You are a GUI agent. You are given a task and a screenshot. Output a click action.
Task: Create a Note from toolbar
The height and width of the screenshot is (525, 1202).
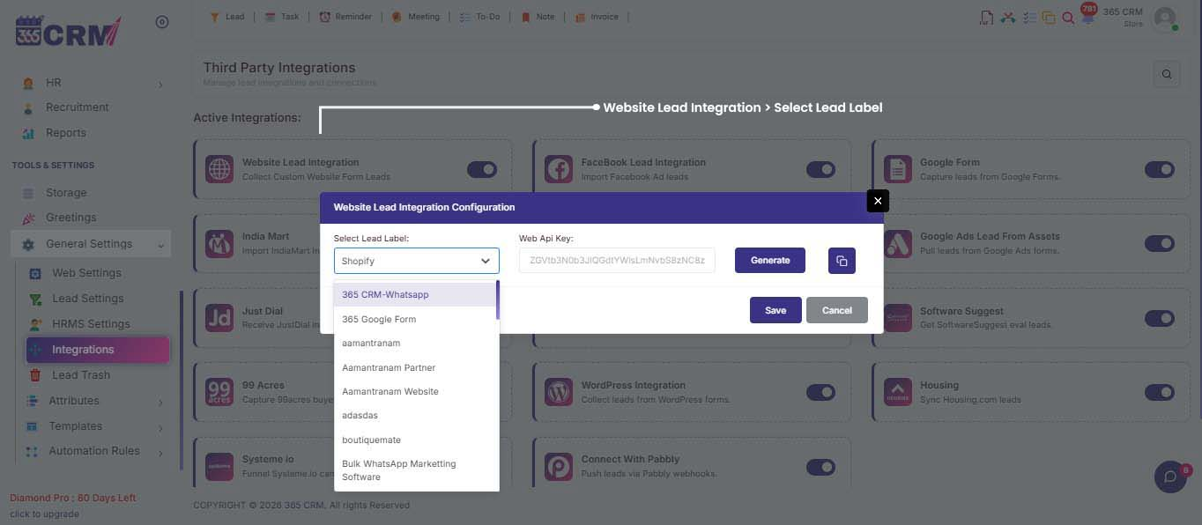(538, 17)
